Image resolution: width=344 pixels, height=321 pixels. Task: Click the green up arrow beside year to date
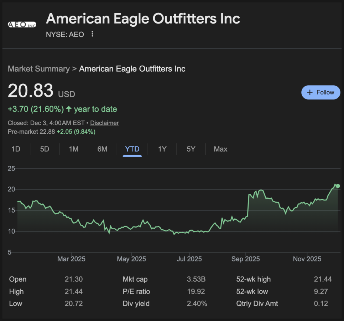pyautogui.click(x=69, y=109)
